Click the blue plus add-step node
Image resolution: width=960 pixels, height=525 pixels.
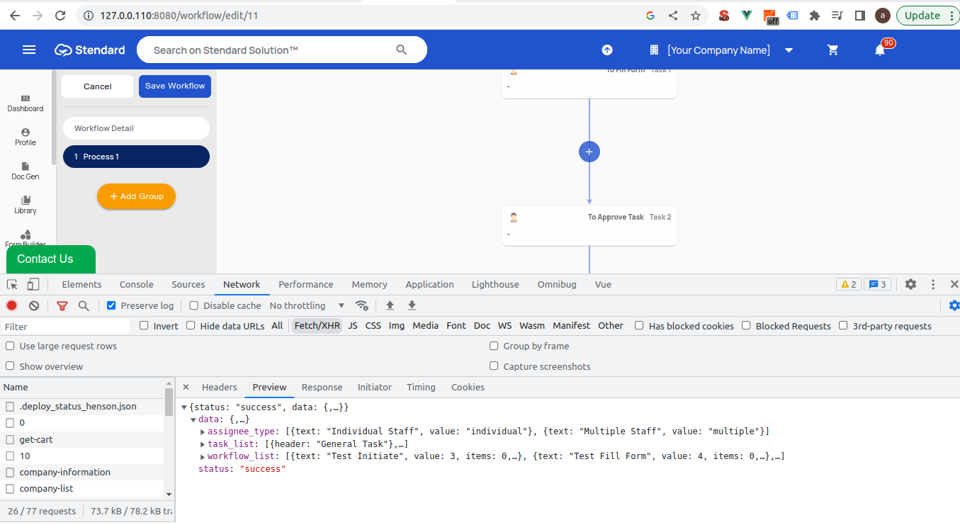pos(589,151)
